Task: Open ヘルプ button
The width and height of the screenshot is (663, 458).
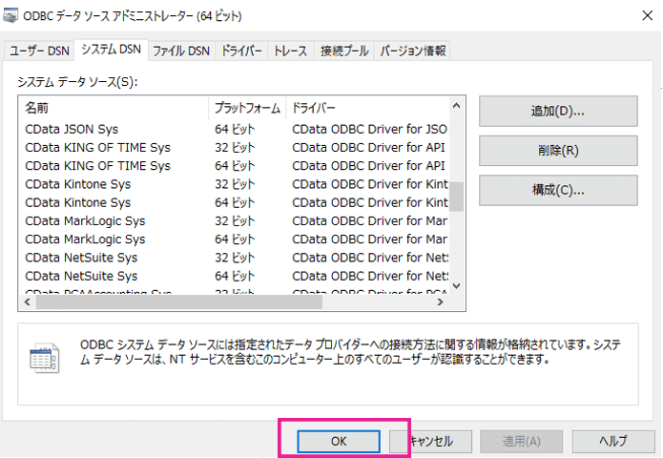Action: pos(613,442)
